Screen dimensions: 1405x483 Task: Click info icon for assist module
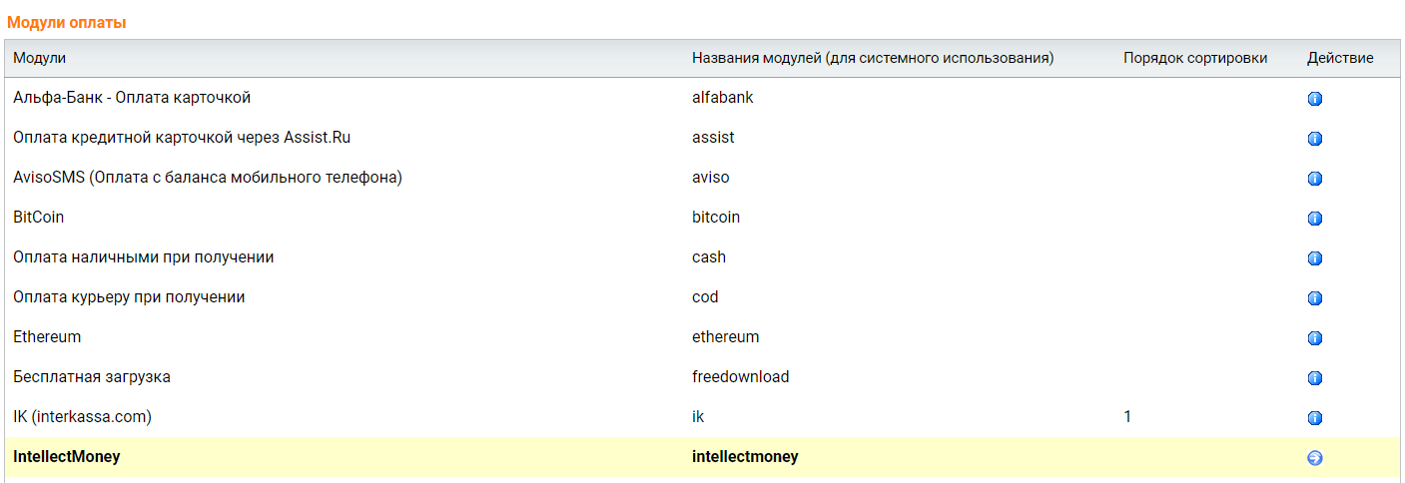point(1314,139)
